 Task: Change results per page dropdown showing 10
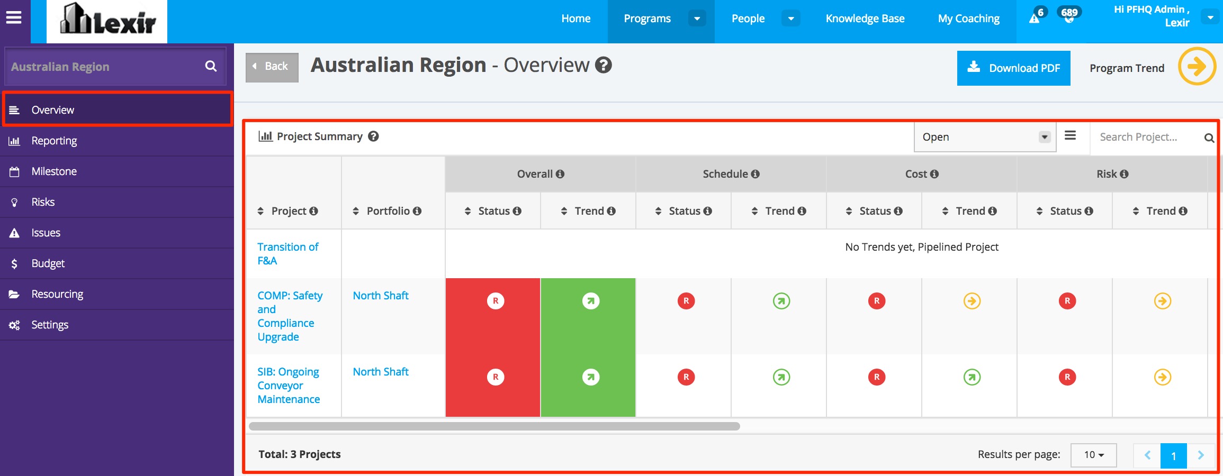click(1093, 455)
